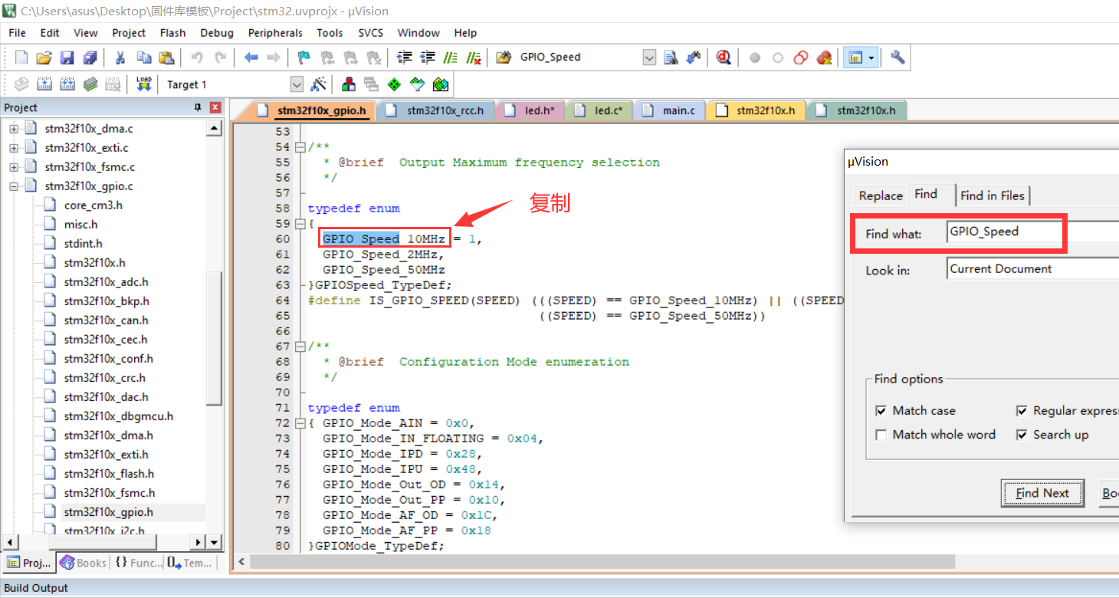Screen dimensions: 1119x598
Task: Save the current file
Action: (67, 58)
